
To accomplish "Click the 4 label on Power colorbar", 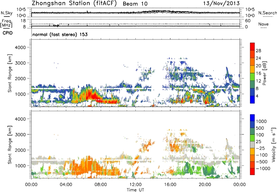I will [257, 96].
